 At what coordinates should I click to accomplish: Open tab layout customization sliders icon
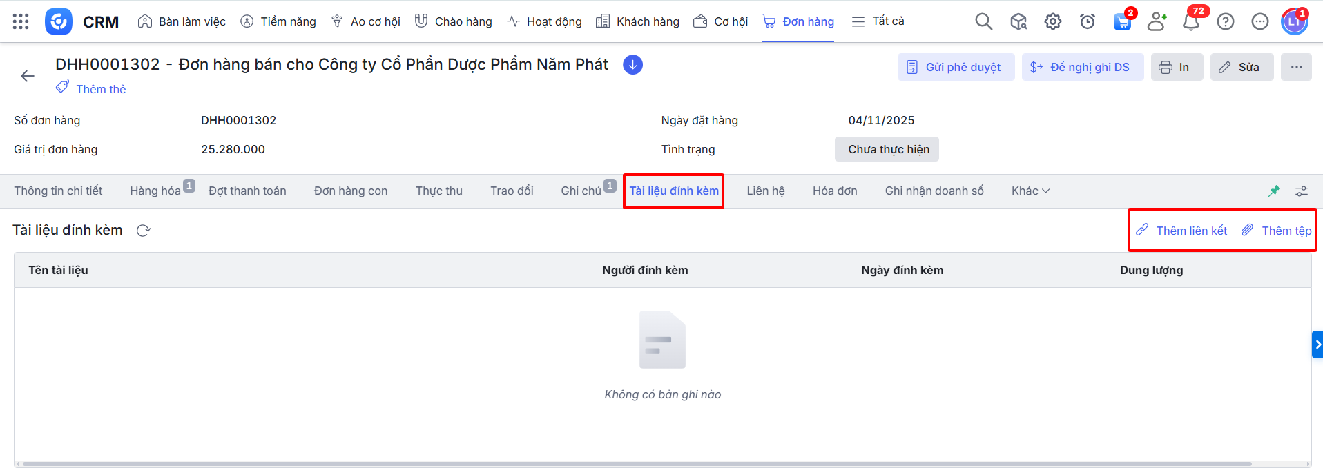tap(1302, 191)
